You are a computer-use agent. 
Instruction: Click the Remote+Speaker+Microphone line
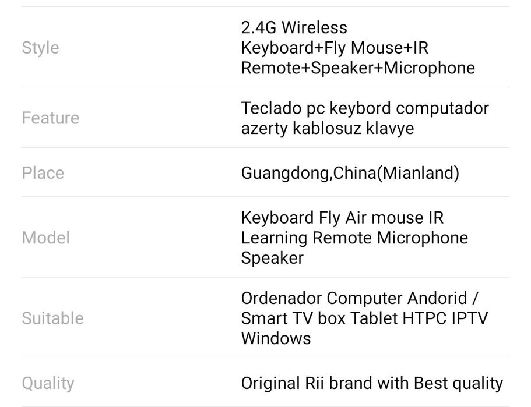357,68
